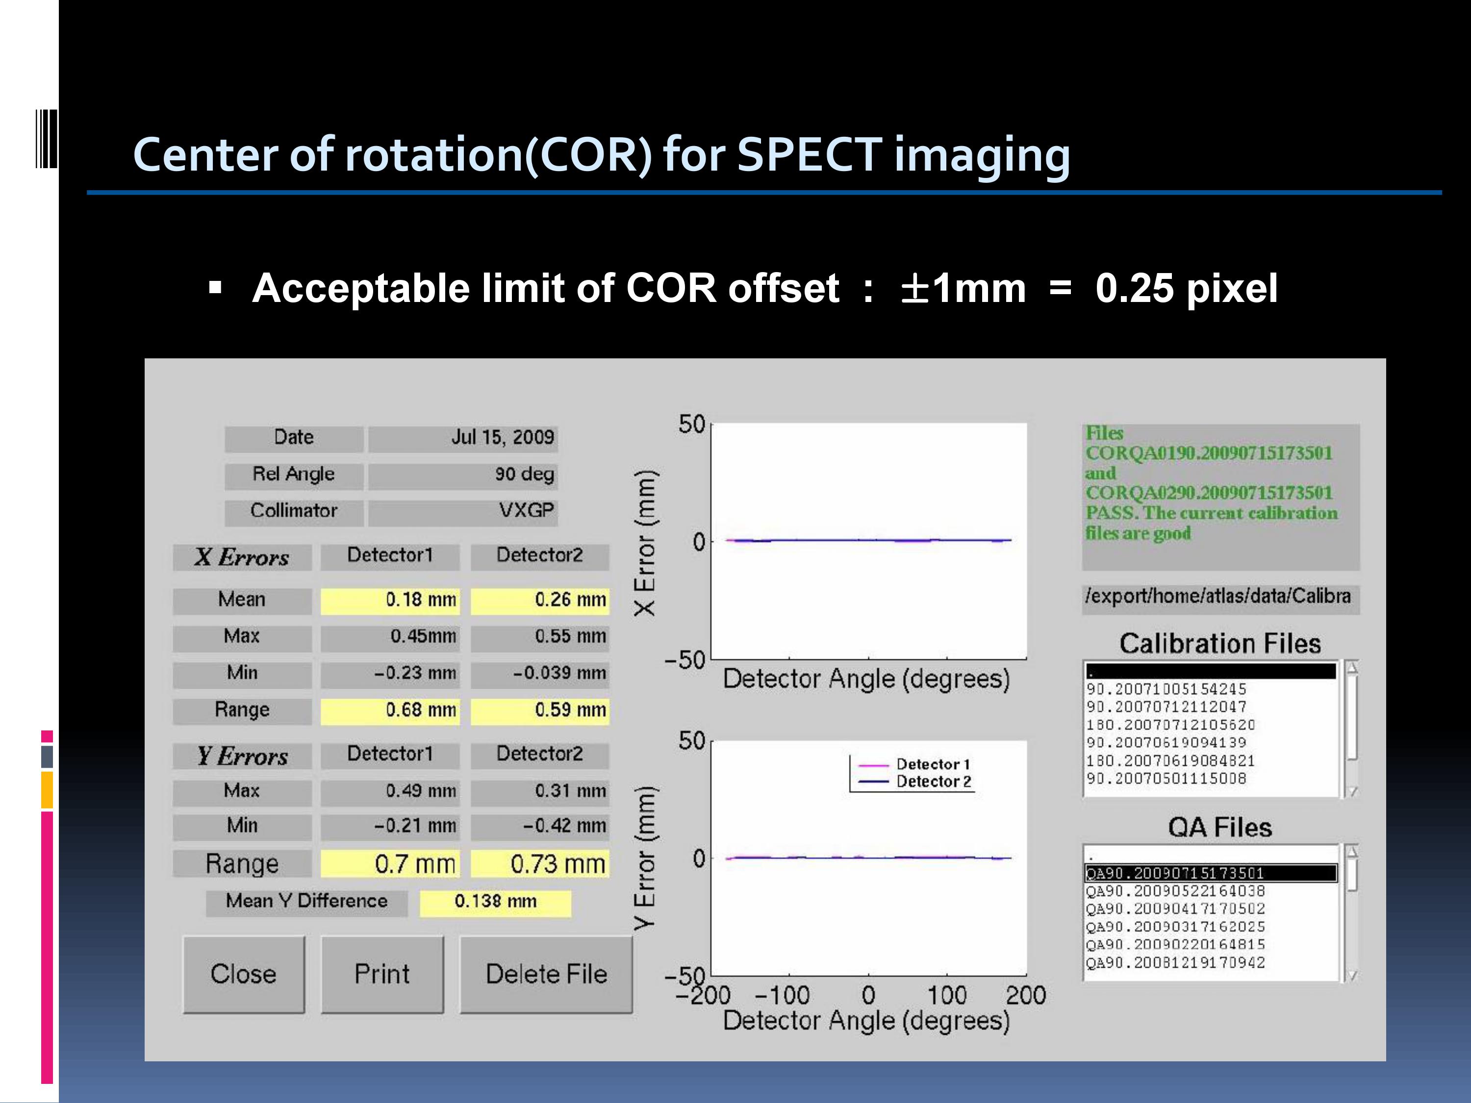Click the Mean Y Difference value field
The height and width of the screenshot is (1103, 1471).
(x=495, y=902)
